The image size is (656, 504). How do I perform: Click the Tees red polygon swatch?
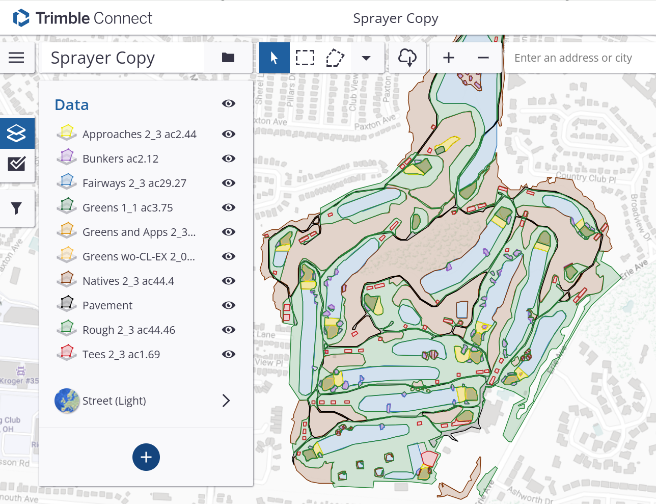(67, 353)
